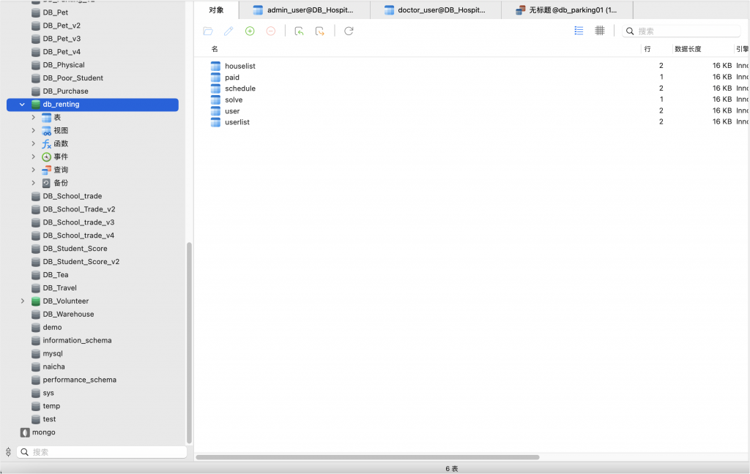Open the 无标题 @db_parking01 tab
Screen dimensions: 750x474
(x=566, y=10)
